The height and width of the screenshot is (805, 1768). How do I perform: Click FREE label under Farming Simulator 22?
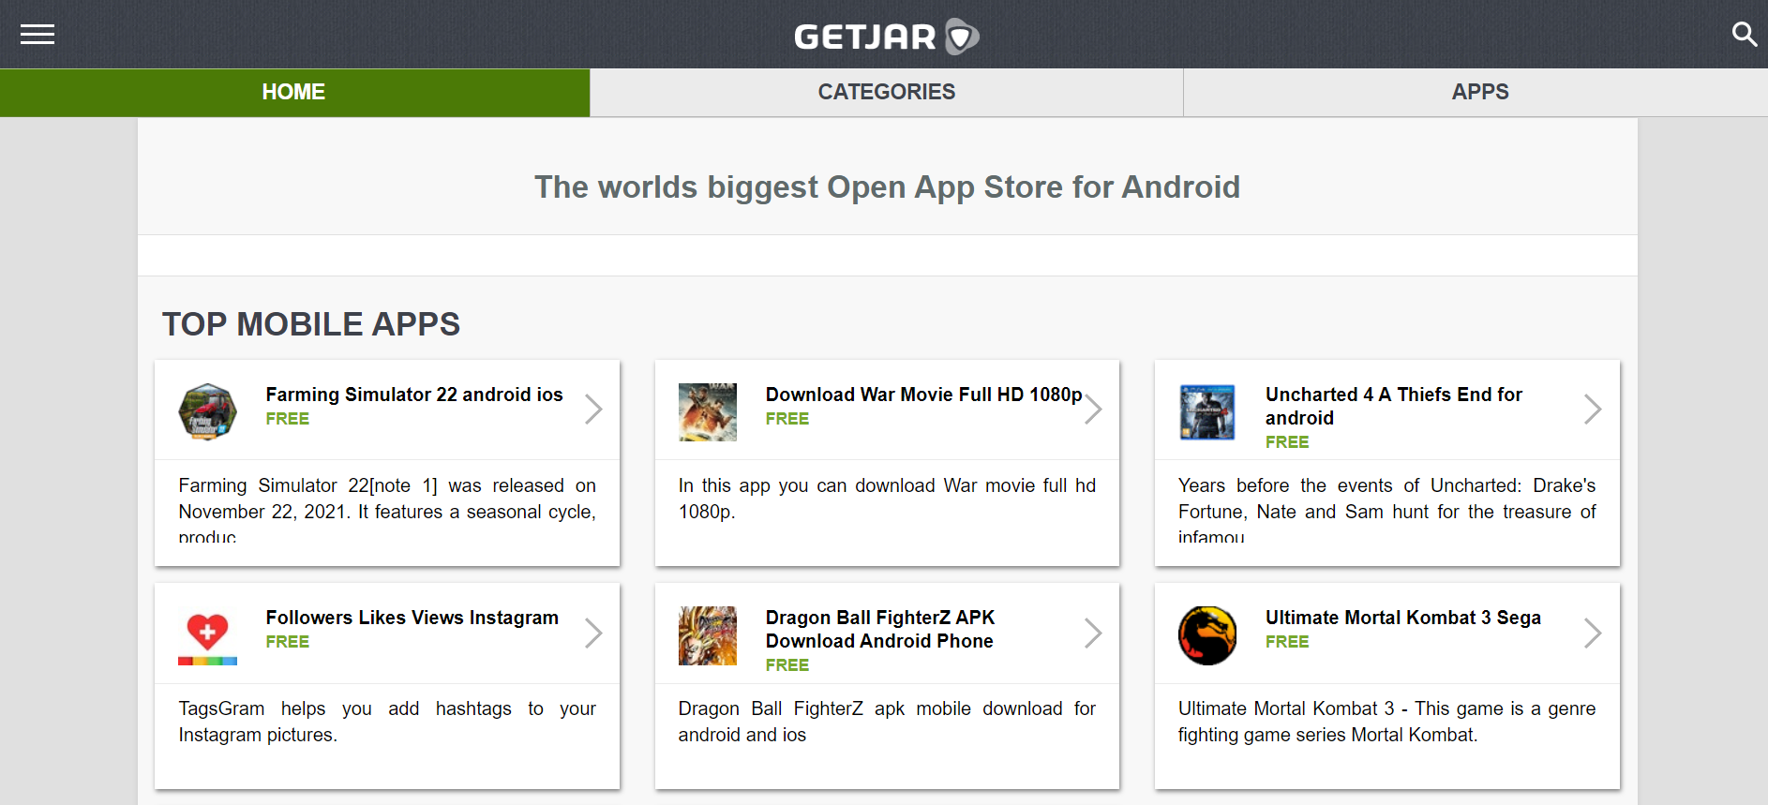coord(288,419)
